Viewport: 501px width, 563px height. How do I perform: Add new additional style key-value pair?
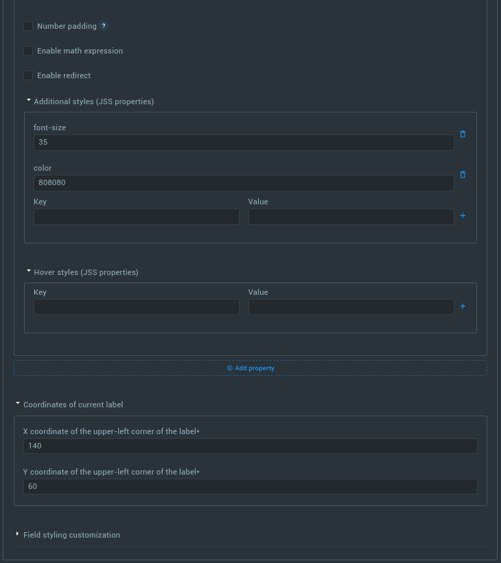tap(463, 216)
